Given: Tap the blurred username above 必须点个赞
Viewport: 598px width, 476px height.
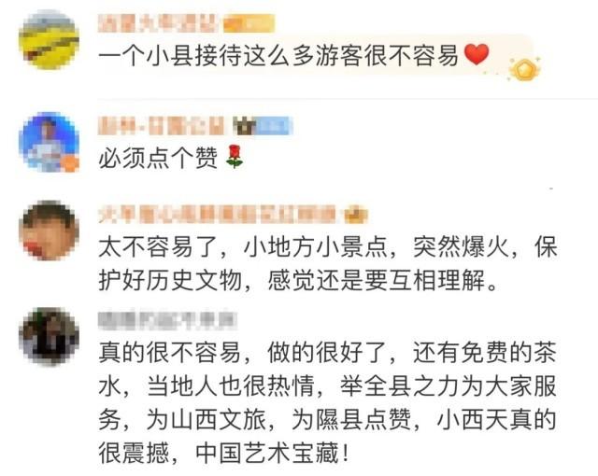Looking at the screenshot, I should pyautogui.click(x=161, y=126).
